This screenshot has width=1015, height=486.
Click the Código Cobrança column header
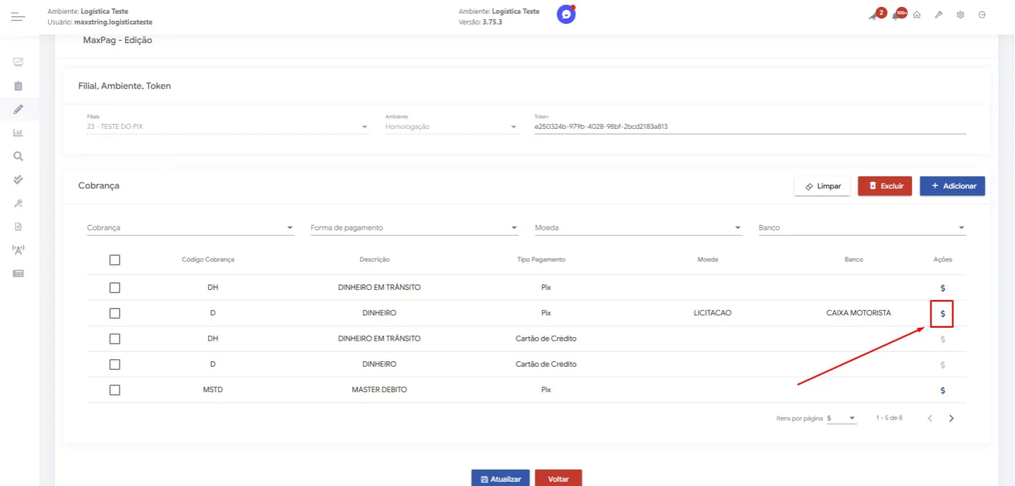[208, 260]
